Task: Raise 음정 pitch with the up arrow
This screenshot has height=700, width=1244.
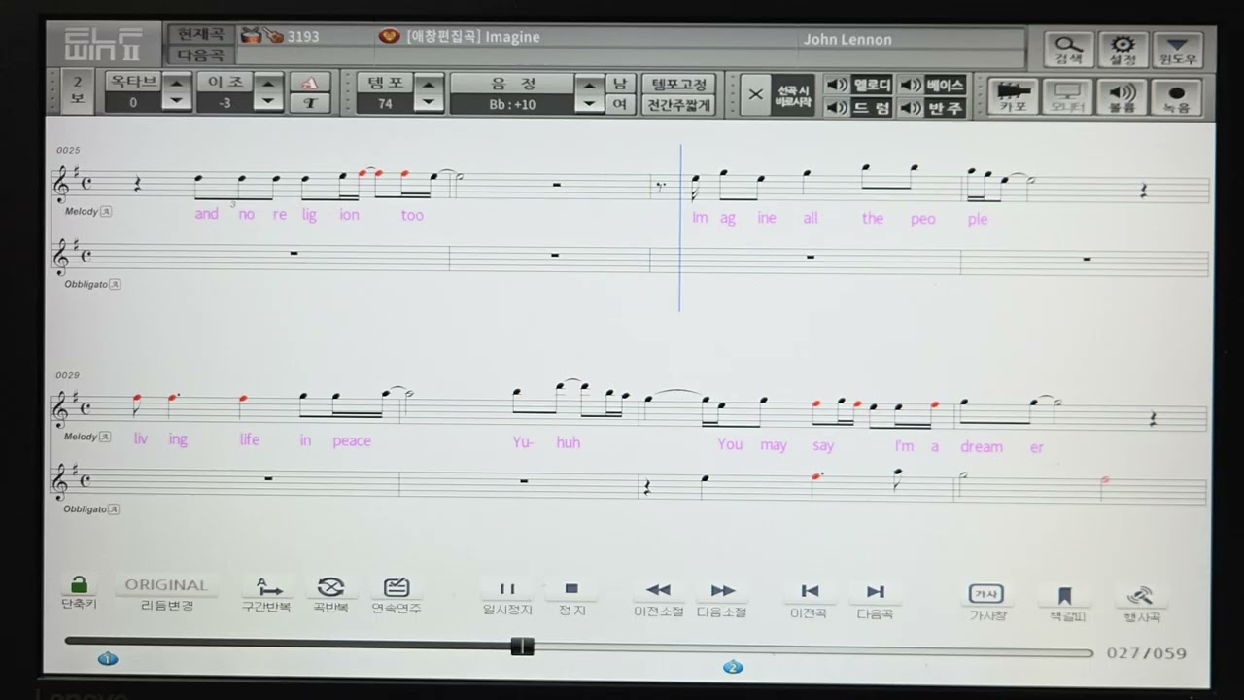Action: tap(589, 84)
